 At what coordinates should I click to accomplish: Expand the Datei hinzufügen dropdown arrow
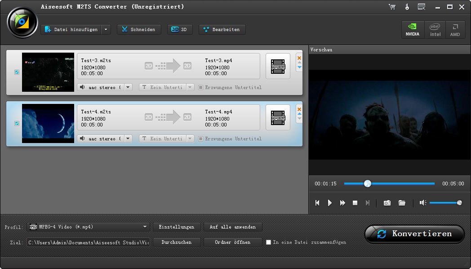(106, 29)
